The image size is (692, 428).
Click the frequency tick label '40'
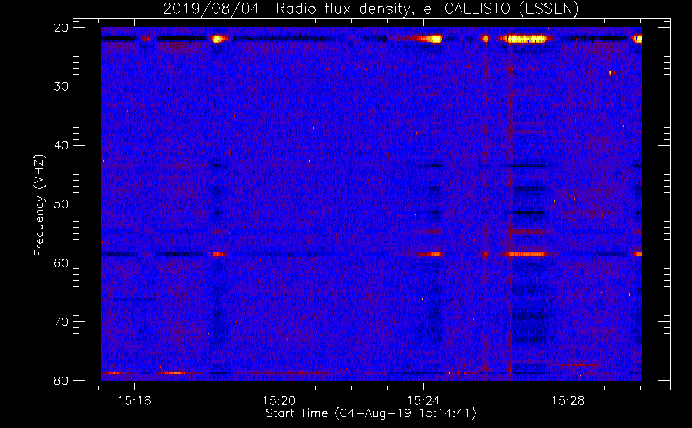coord(62,146)
